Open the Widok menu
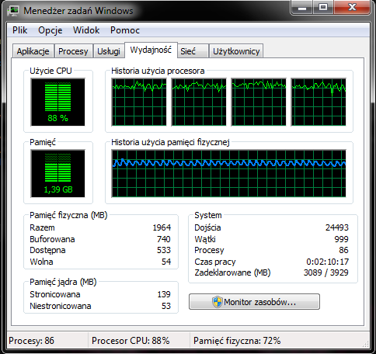This screenshot has width=376, height=354. pyautogui.click(x=86, y=30)
